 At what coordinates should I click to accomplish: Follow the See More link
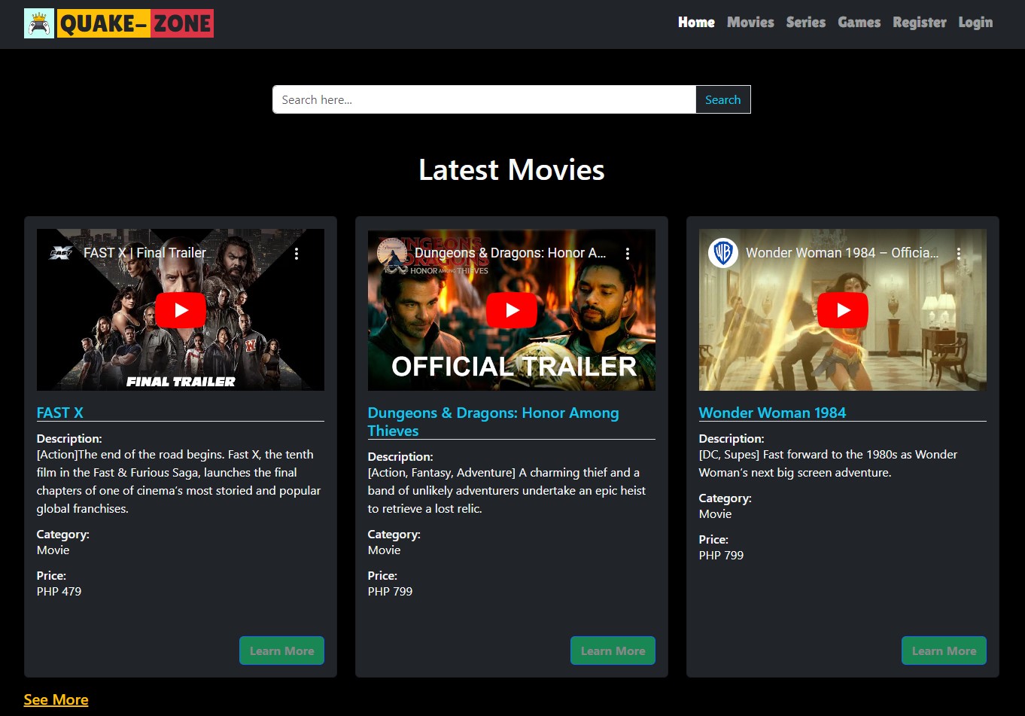pyautogui.click(x=56, y=699)
